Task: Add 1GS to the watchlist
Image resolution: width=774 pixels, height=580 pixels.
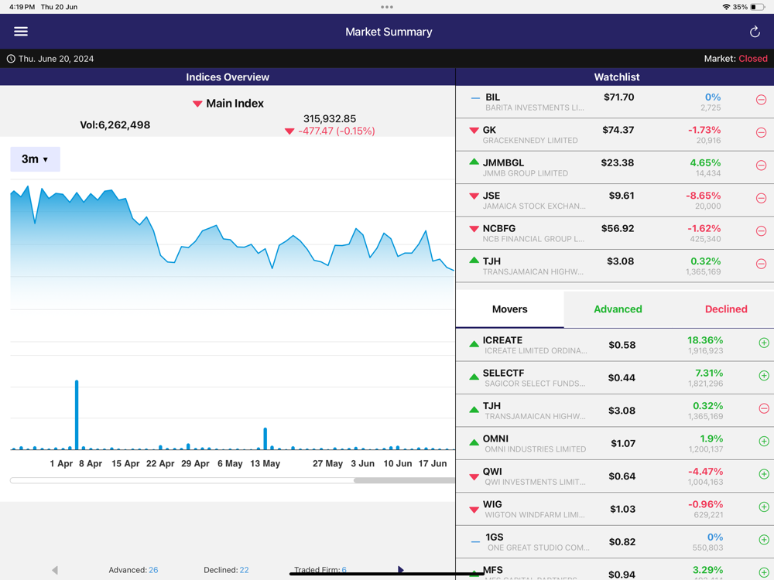Action: (764, 540)
